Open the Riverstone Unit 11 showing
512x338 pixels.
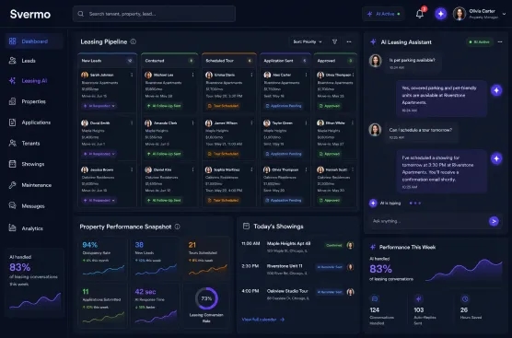(297, 269)
